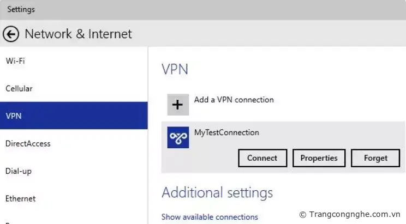
Task: Open the Wi-Fi settings section
Action: coord(15,61)
